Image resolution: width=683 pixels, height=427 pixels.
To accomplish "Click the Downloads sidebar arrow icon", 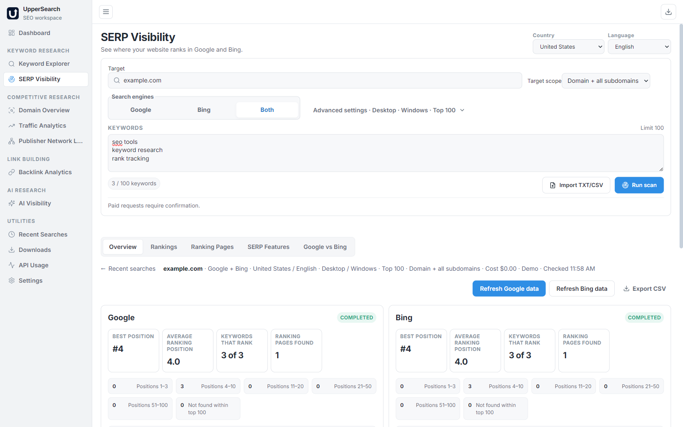I will (12, 250).
